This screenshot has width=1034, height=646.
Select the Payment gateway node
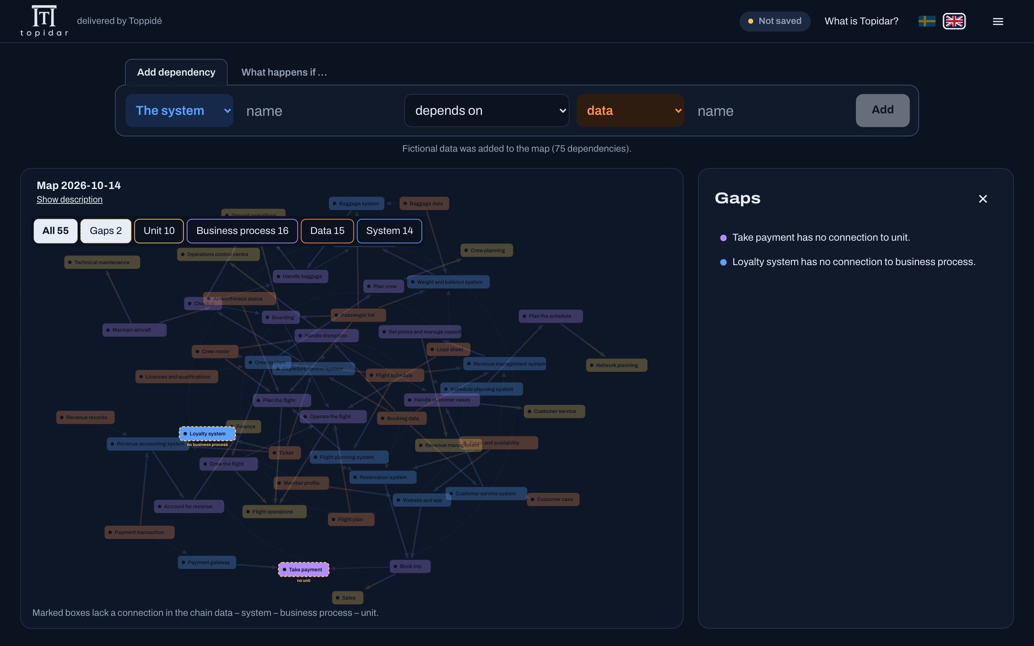207,562
